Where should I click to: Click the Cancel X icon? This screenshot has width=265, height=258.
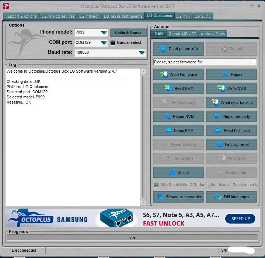224,49
